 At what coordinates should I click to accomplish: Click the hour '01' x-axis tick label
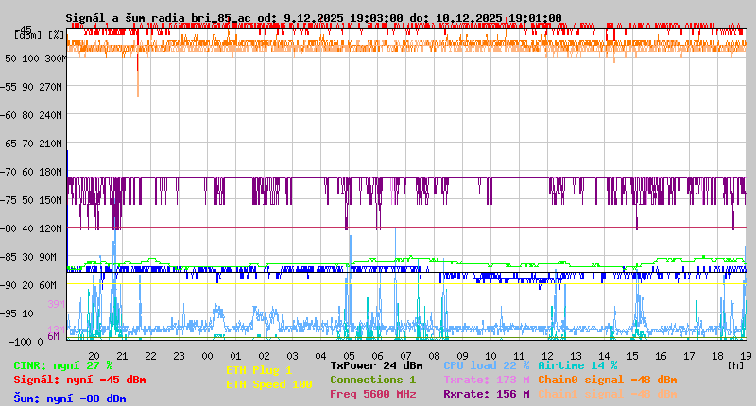click(235, 356)
